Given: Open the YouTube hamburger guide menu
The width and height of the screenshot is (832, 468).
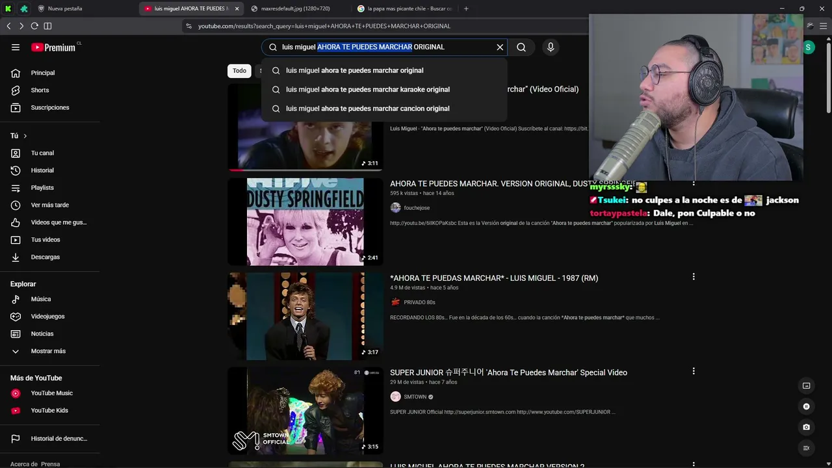Looking at the screenshot, I should click(x=16, y=47).
